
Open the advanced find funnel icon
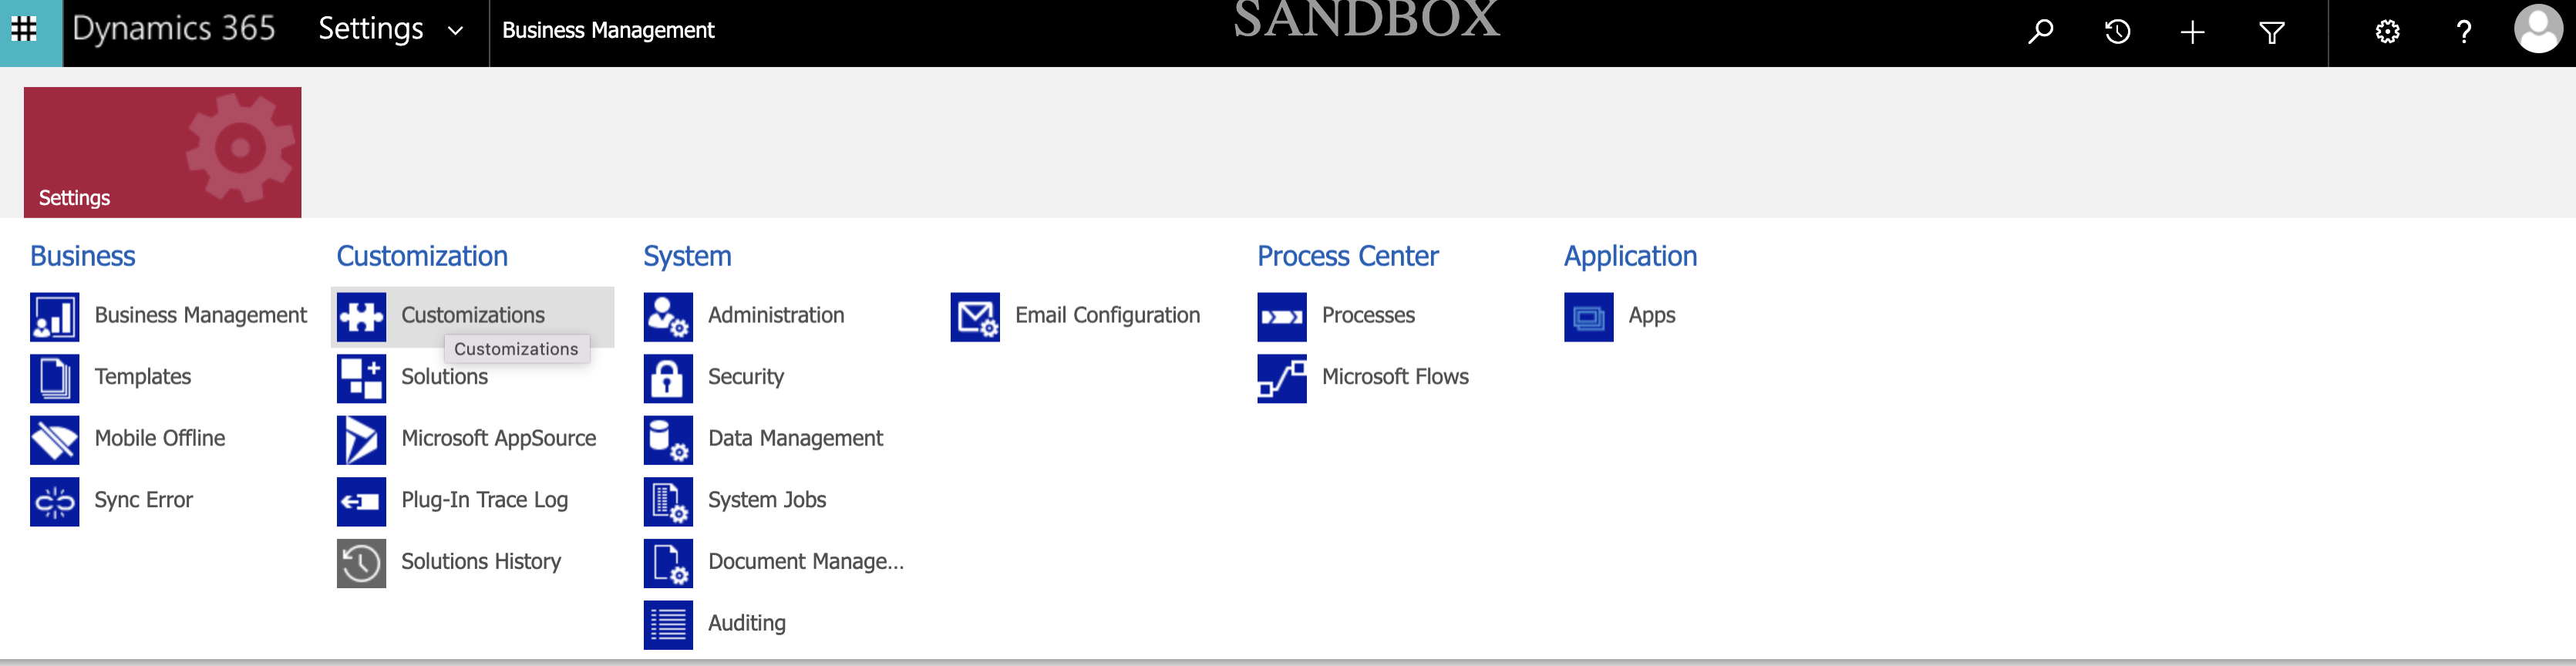[x=2271, y=32]
